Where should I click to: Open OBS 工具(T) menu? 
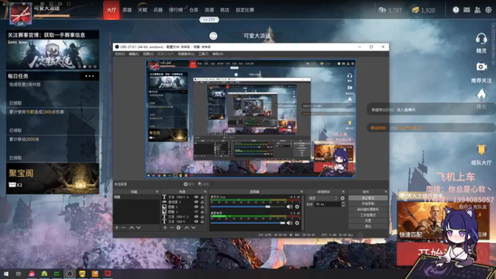(203, 54)
